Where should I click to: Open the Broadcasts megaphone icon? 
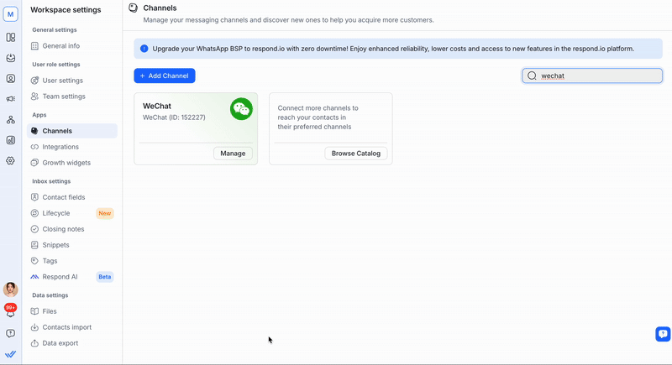point(11,99)
